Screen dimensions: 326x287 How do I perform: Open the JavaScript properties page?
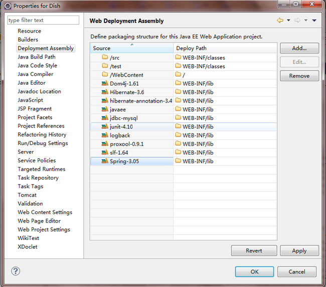pyautogui.click(x=31, y=100)
